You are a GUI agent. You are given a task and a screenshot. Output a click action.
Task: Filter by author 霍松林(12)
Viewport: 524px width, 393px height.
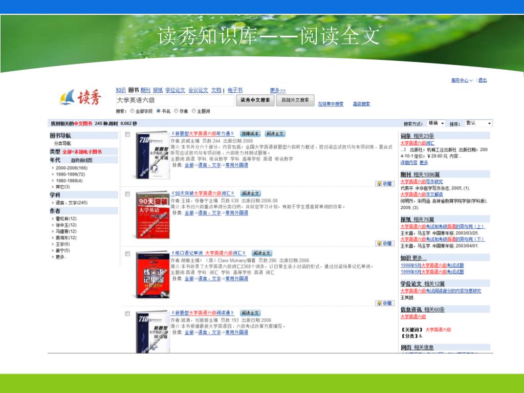[x=66, y=219]
